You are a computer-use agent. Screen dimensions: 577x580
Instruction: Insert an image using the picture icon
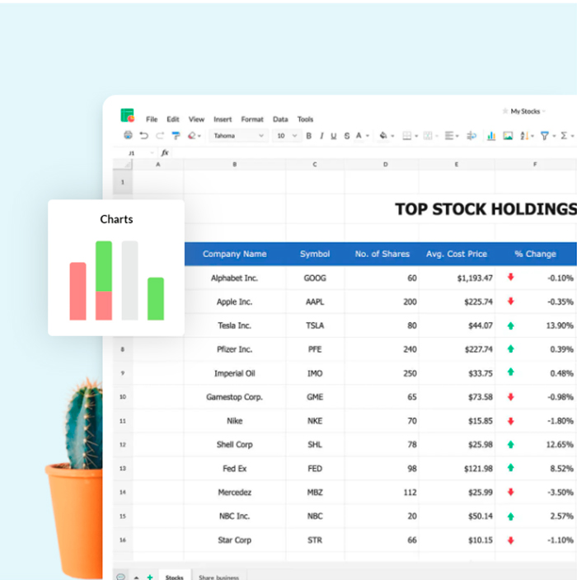coord(508,136)
